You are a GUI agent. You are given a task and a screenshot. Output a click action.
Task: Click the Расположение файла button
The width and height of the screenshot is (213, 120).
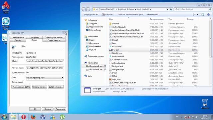click(x=21, y=87)
